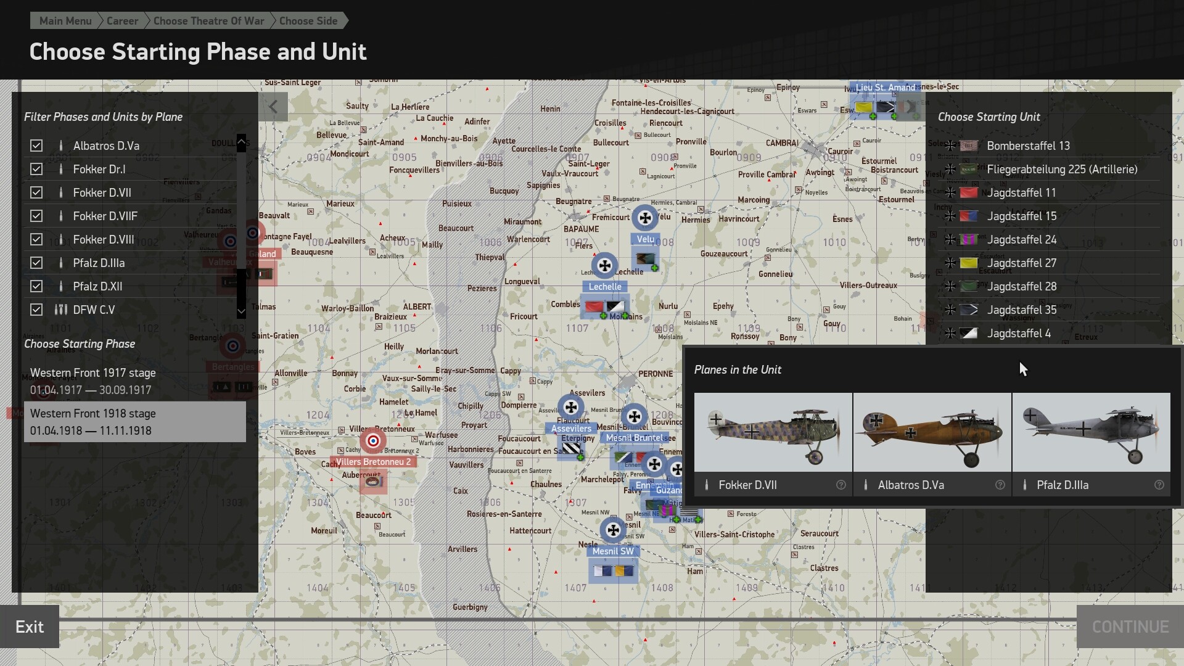This screenshot has width=1184, height=666.
Task: Click the scroll-down chevron below the plane filter list
Action: click(241, 311)
